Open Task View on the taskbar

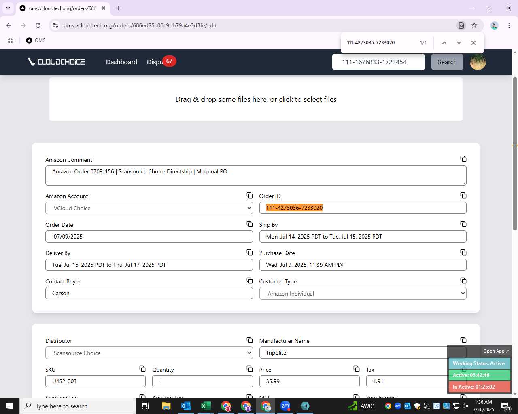[x=146, y=406]
